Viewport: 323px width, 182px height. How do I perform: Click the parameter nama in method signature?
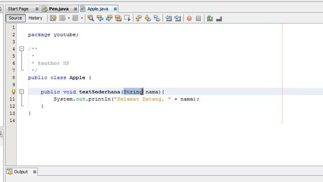[x=152, y=92]
